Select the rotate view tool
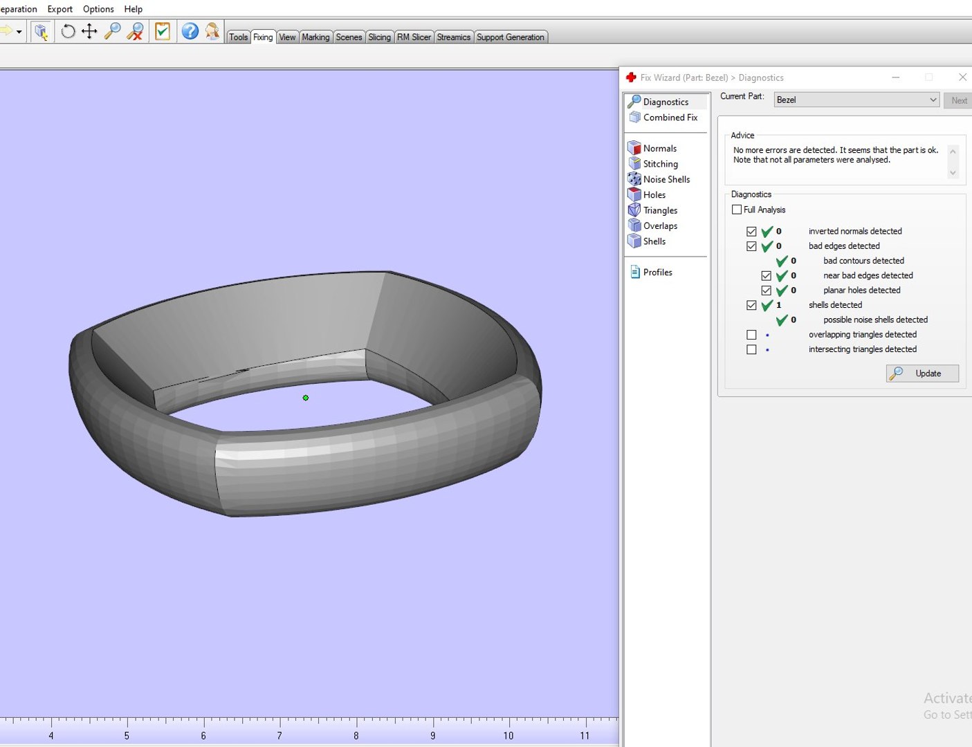972x747 pixels. pos(68,31)
